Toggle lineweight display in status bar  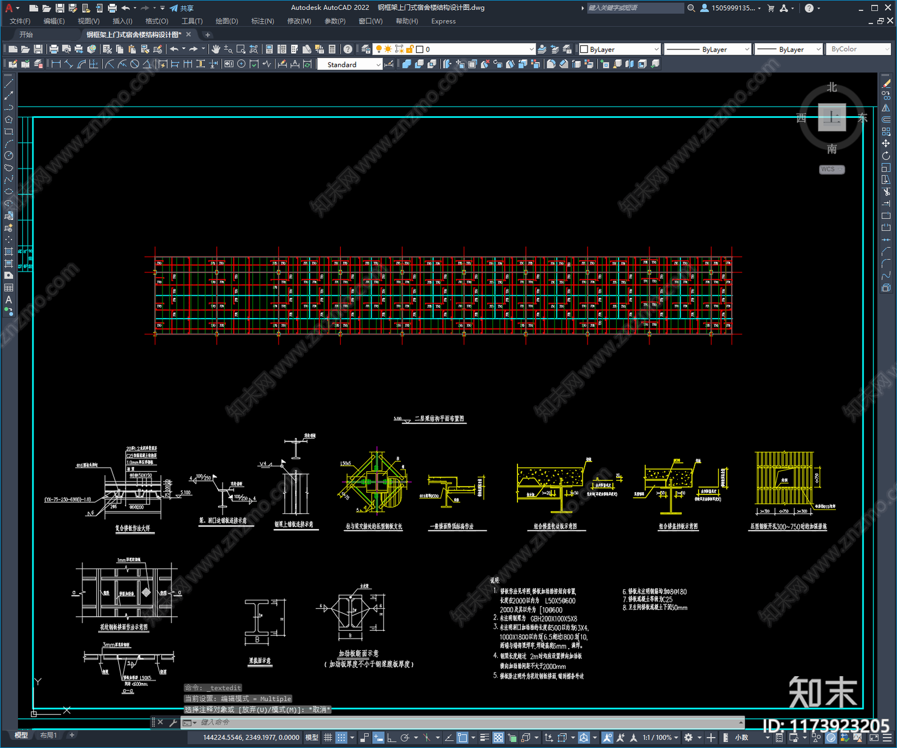[x=485, y=737]
